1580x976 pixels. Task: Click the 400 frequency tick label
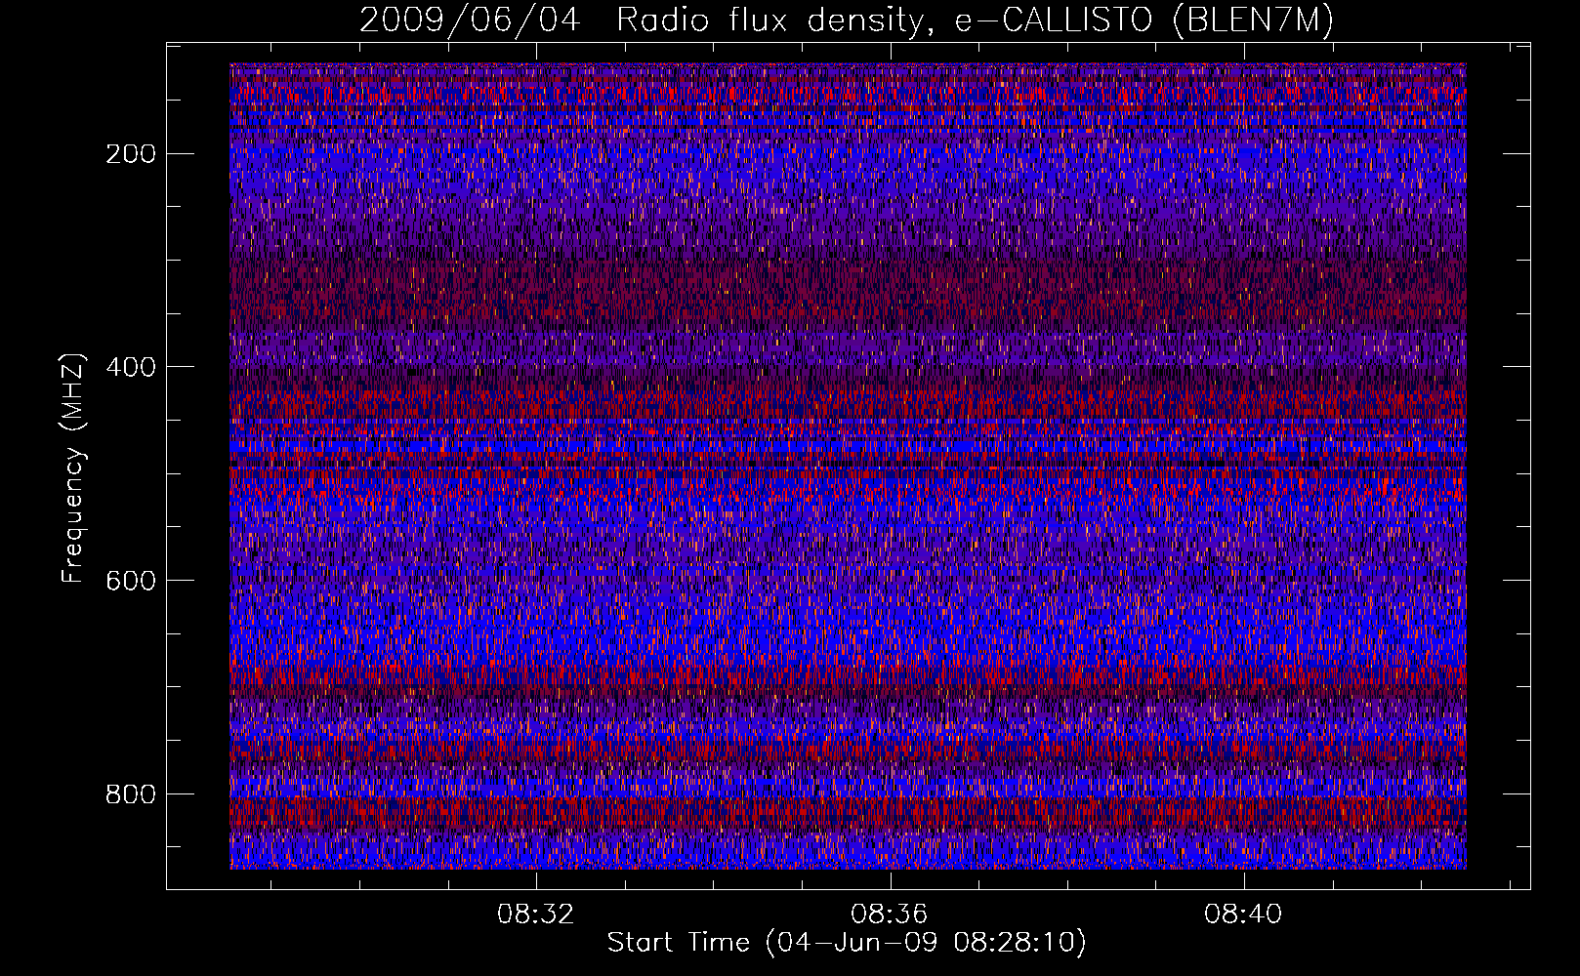click(130, 367)
